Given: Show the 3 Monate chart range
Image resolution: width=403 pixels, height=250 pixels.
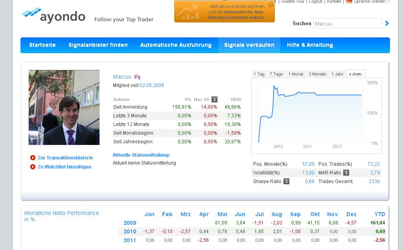Looking at the screenshot, I should (x=317, y=74).
